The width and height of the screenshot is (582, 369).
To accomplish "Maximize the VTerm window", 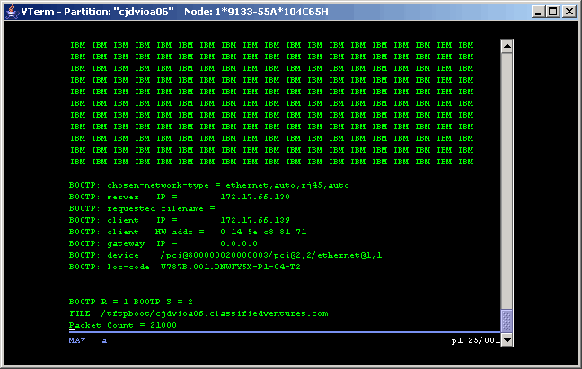I will click(551, 12).
